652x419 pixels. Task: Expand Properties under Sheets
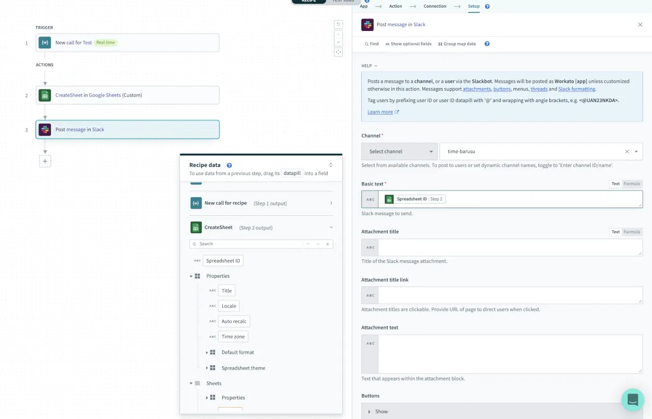207,398
